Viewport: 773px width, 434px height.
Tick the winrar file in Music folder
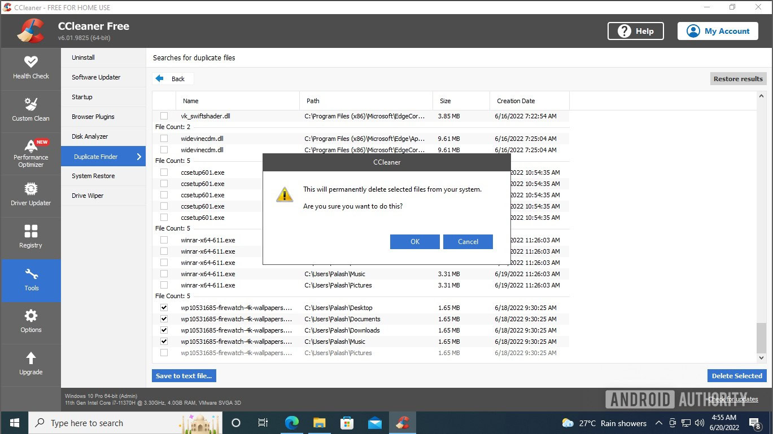coord(164,274)
